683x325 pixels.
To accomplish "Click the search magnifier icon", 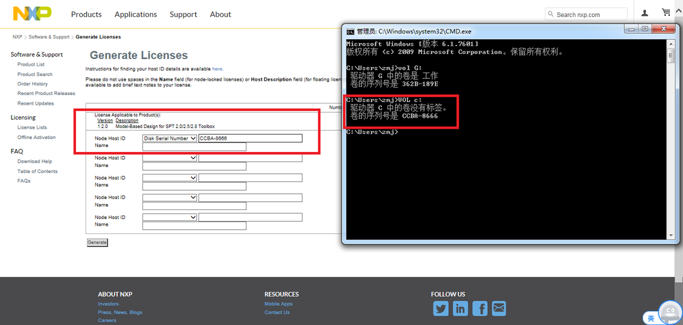I will point(551,14).
